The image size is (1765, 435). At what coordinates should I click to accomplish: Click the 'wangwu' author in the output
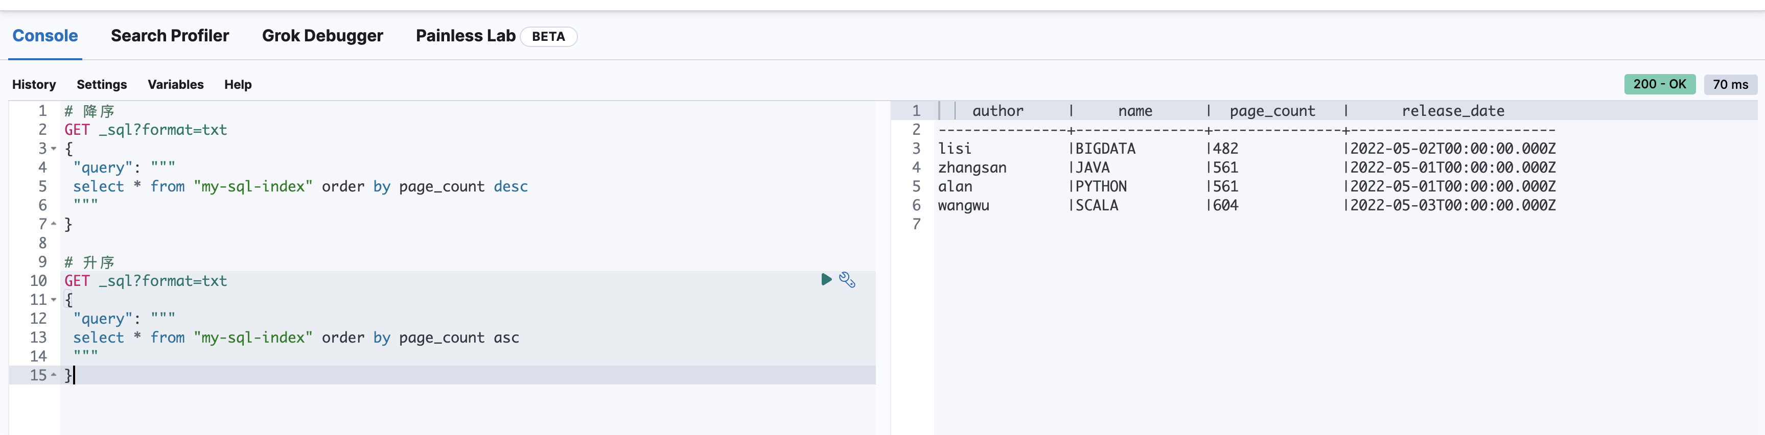click(963, 206)
